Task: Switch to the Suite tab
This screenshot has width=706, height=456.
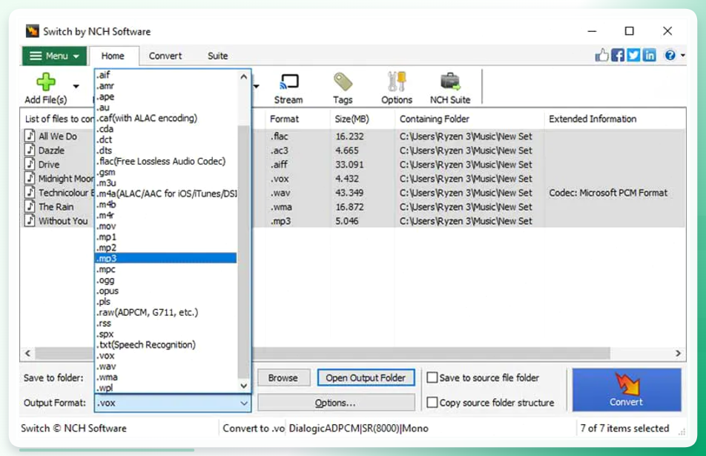Action: pos(217,56)
